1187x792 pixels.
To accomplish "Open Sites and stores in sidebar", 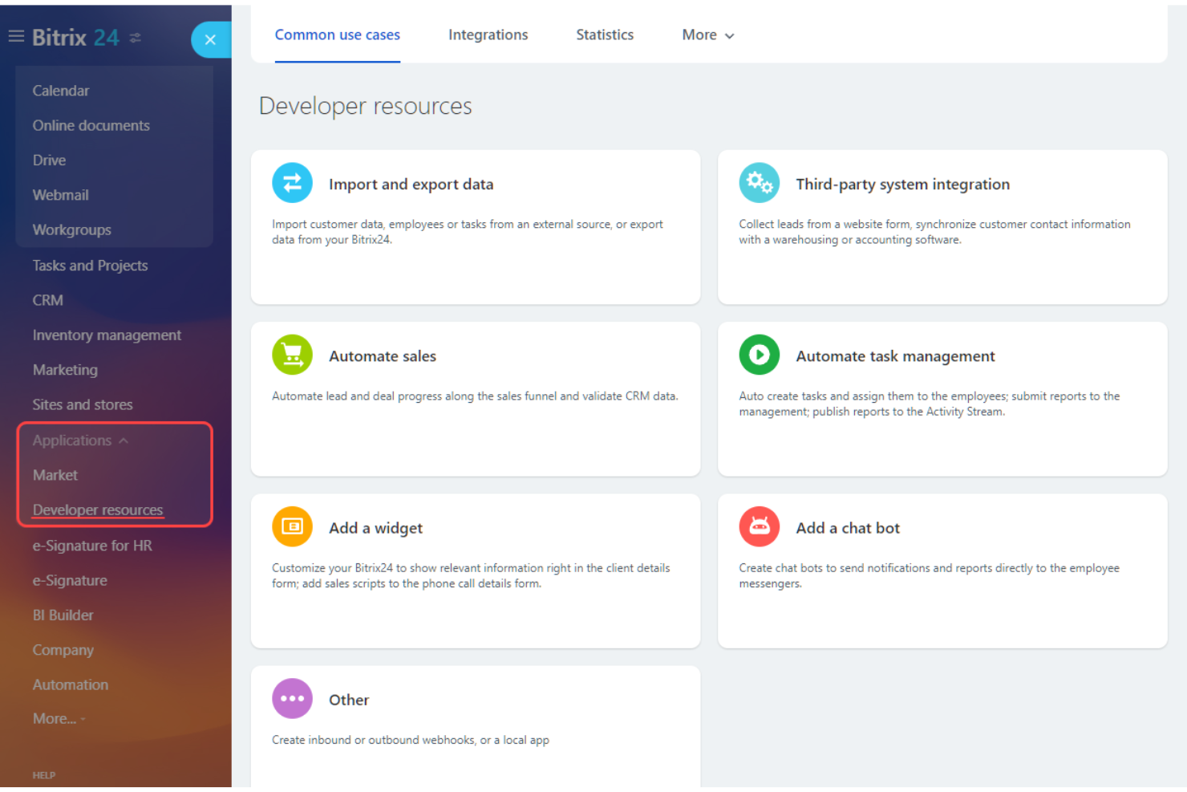I will point(83,405).
